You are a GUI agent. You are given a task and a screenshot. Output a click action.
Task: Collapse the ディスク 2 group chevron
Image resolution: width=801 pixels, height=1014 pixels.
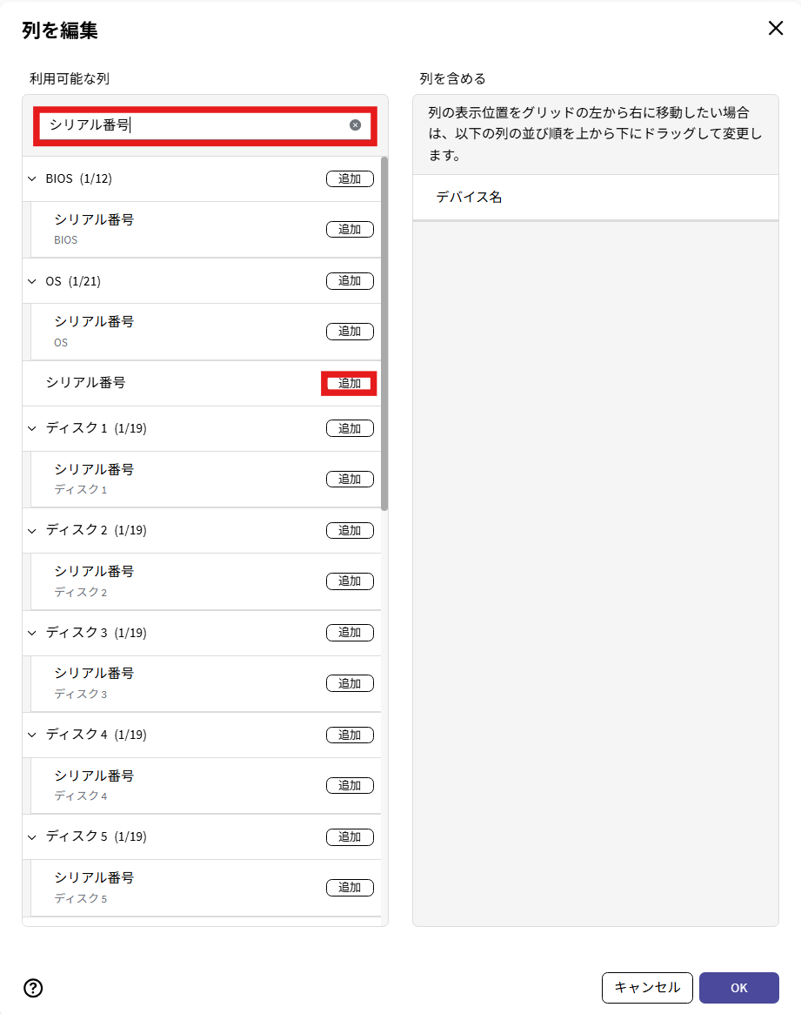(32, 530)
